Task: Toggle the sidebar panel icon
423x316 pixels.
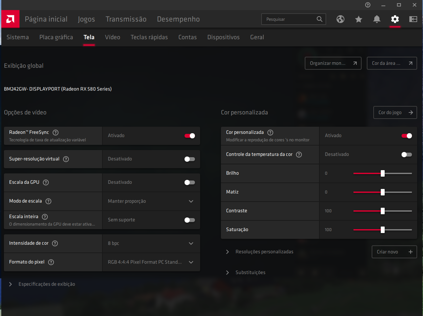Action: coord(413,19)
